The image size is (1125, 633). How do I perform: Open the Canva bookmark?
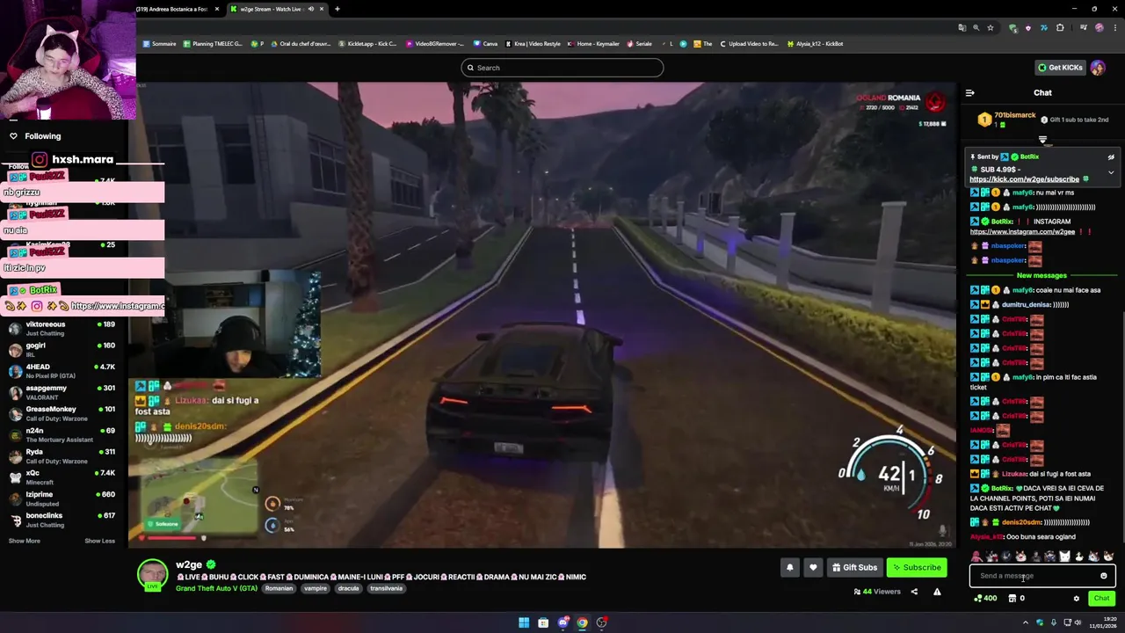click(485, 44)
